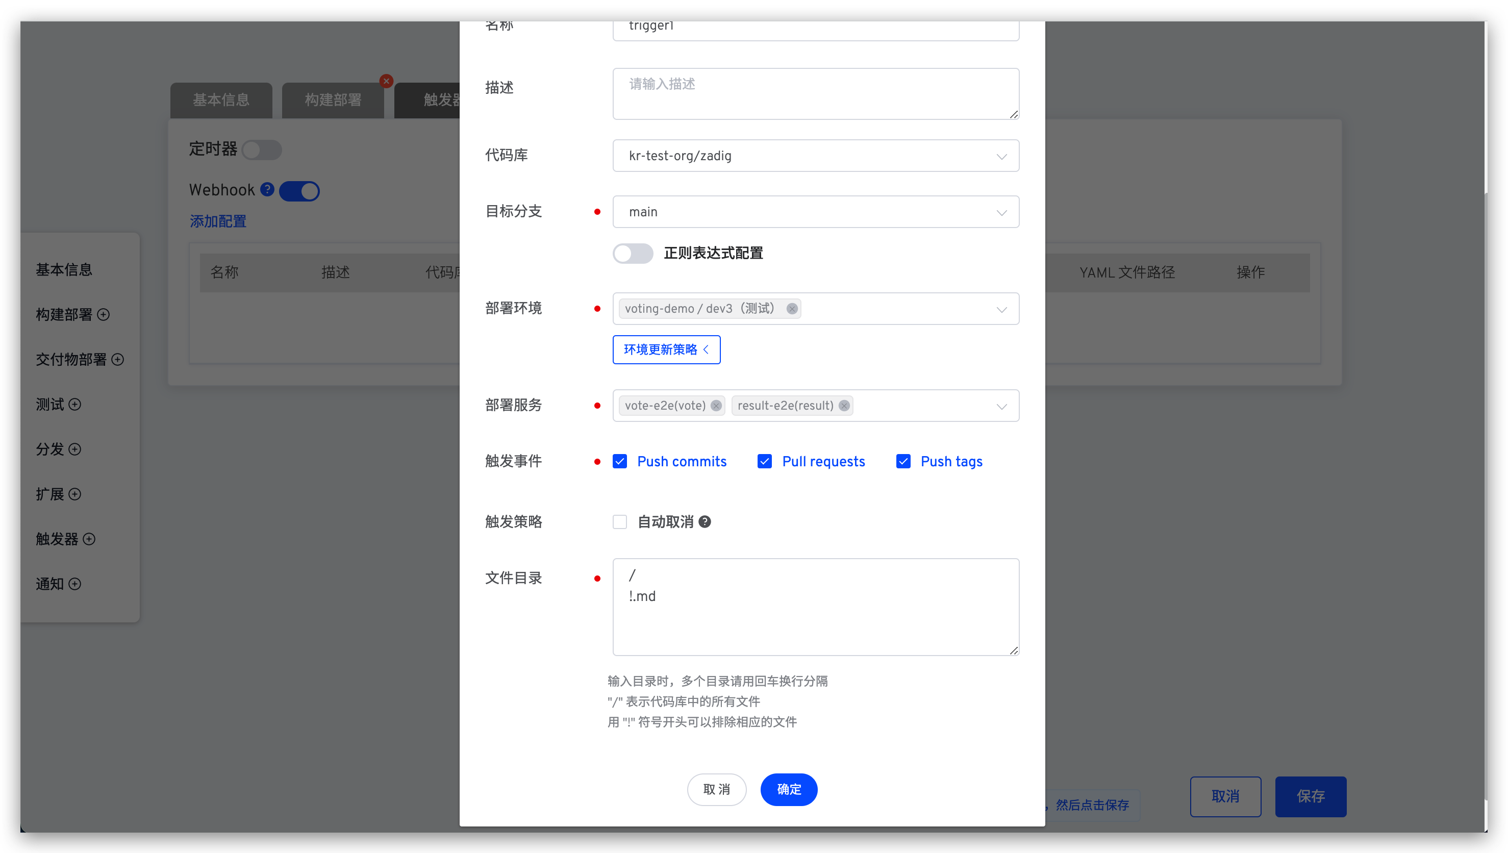Click the dialog 取 消 button

tap(716, 790)
